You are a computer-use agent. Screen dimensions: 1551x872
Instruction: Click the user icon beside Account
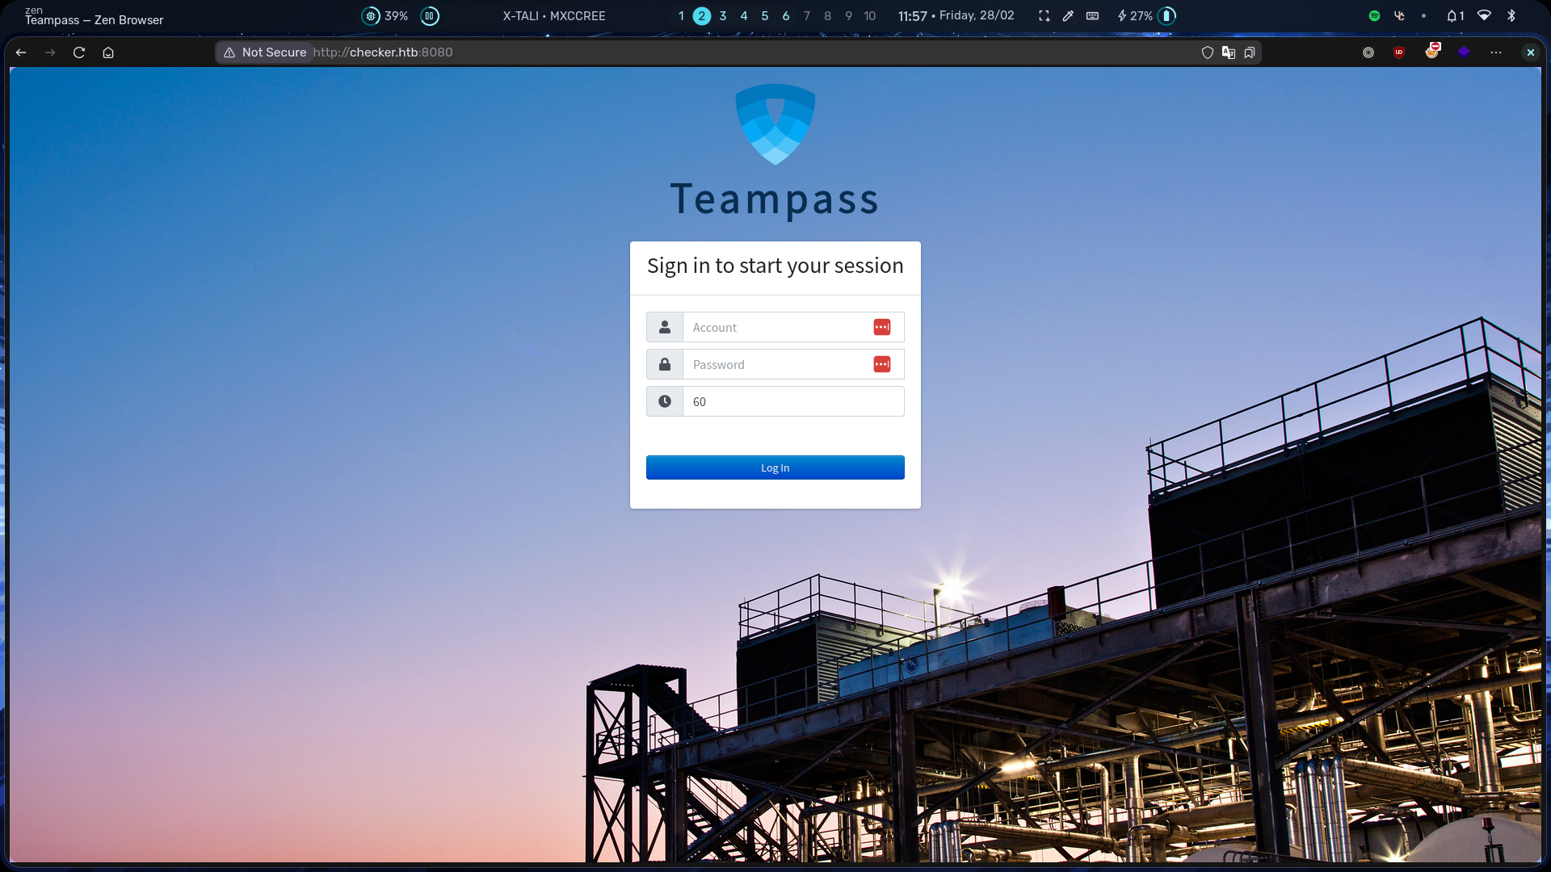[665, 327]
